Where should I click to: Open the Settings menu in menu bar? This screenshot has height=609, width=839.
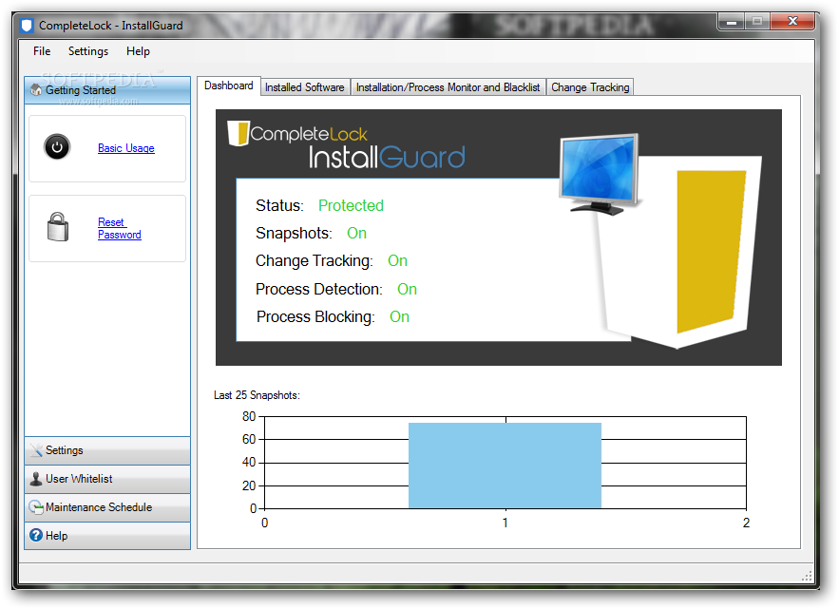[x=88, y=51]
